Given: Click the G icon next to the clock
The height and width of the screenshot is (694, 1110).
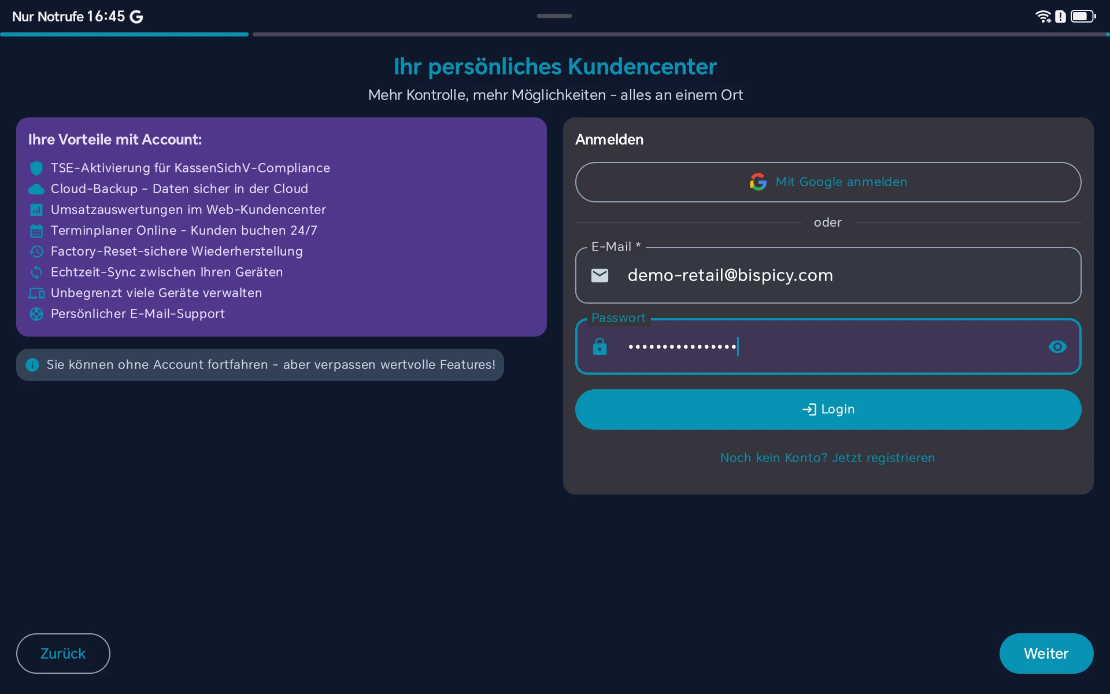Looking at the screenshot, I should (136, 16).
